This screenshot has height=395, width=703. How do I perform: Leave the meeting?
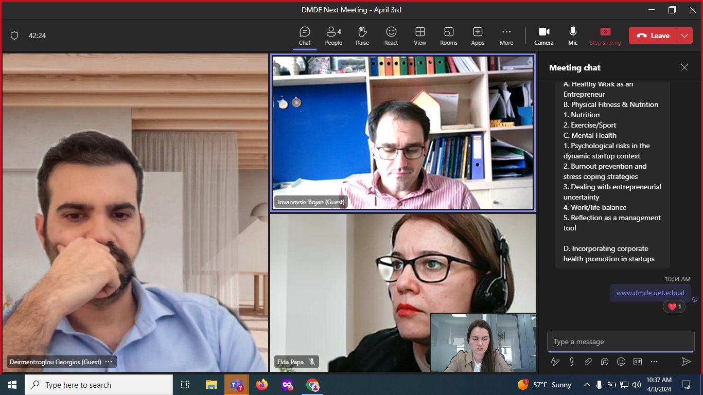pyautogui.click(x=653, y=35)
